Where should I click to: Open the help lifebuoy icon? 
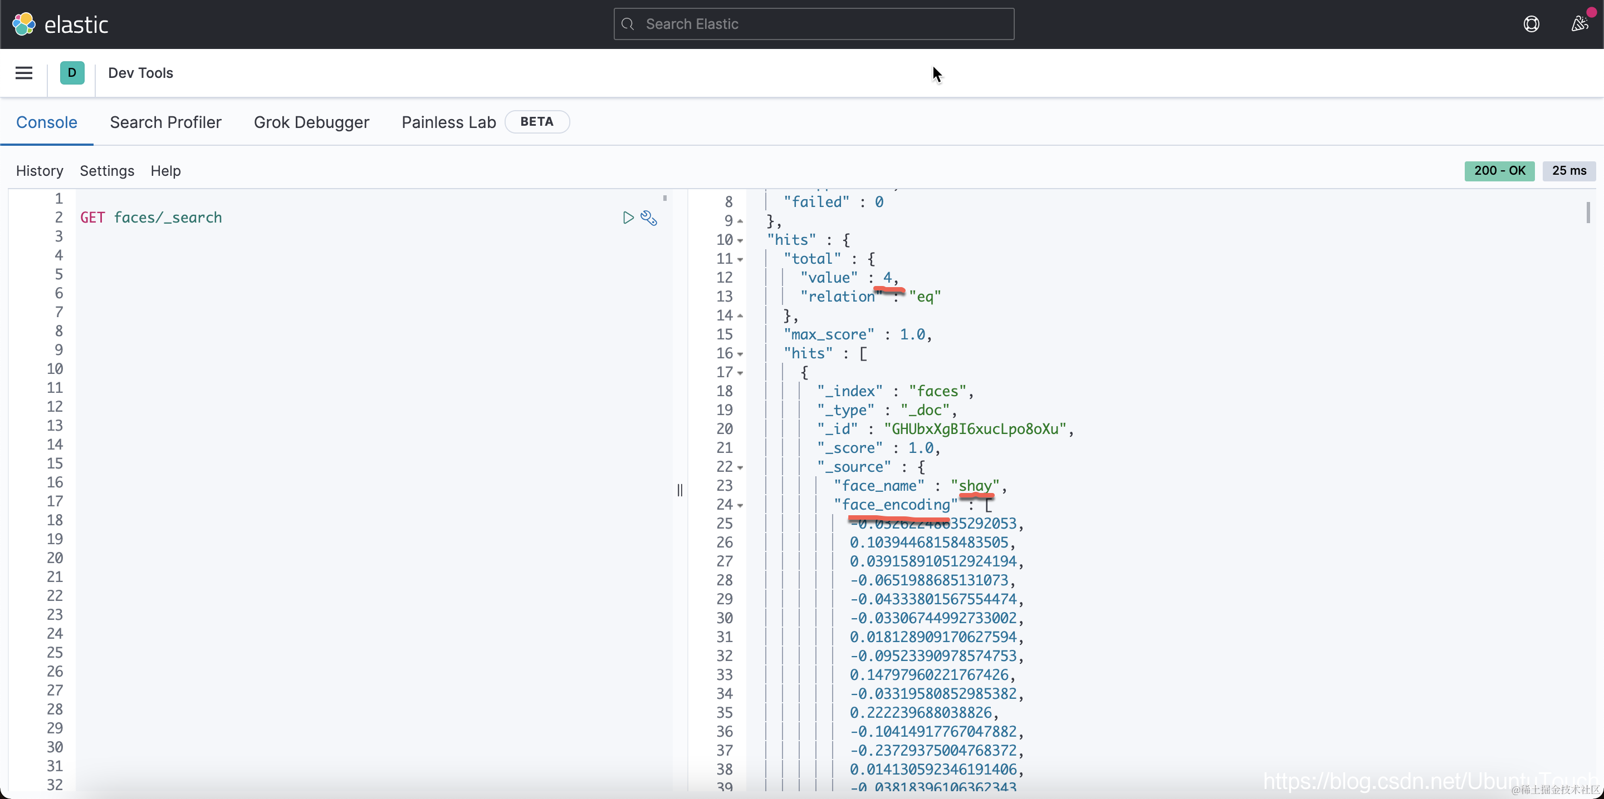pyautogui.click(x=1531, y=24)
